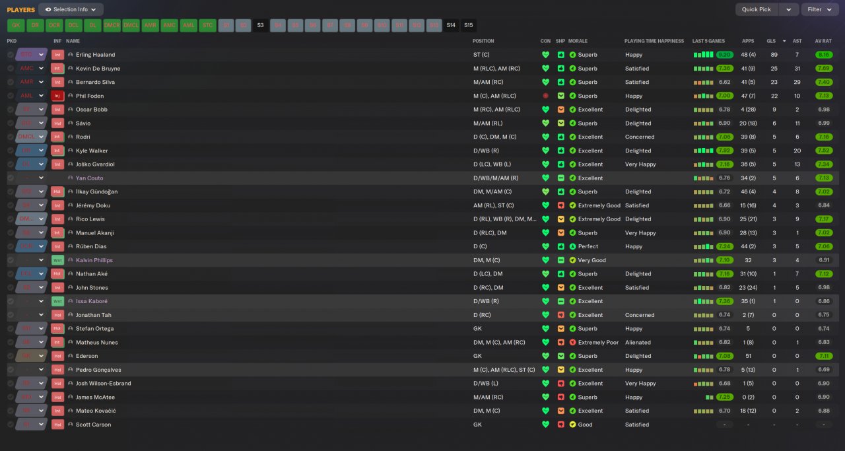Select the S3 substitute slot
This screenshot has width=845, height=451.
[261, 26]
